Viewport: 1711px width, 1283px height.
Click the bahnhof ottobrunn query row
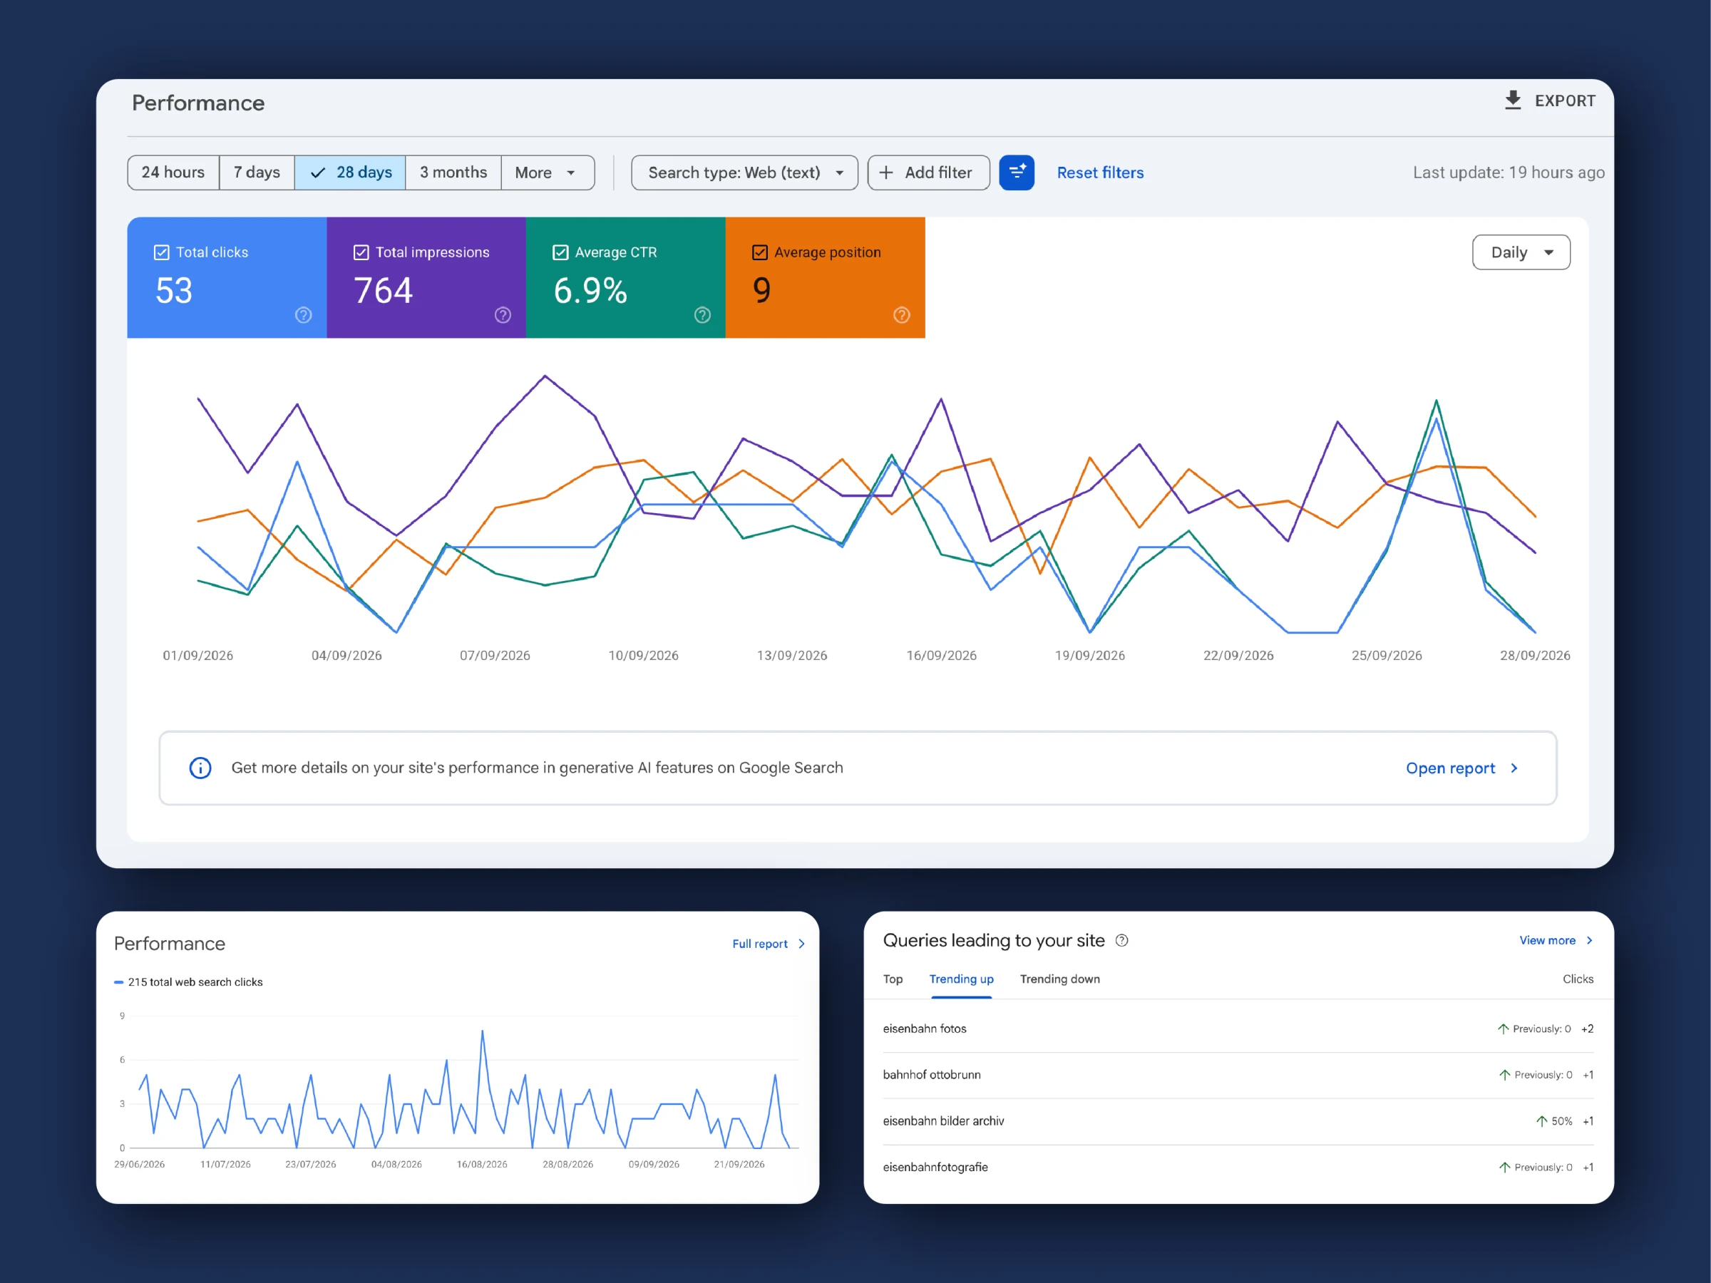click(1238, 1075)
